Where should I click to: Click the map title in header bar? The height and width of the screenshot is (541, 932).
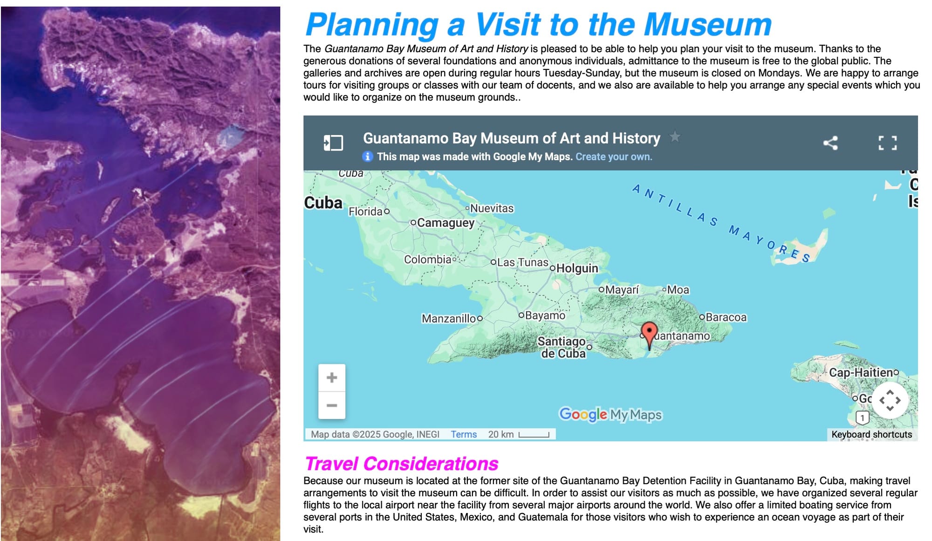(511, 138)
